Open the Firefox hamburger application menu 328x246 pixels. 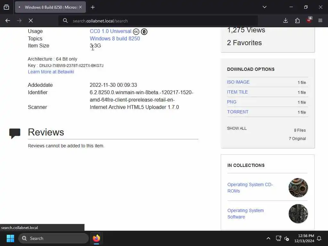pyautogui.click(x=320, y=20)
